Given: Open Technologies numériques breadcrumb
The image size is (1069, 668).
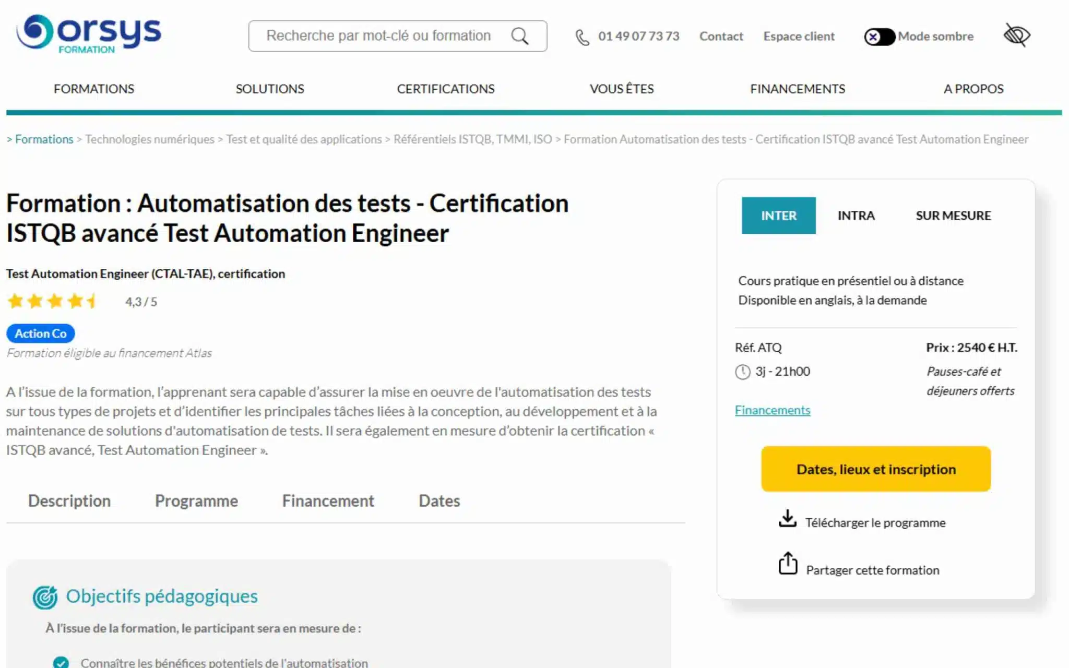Looking at the screenshot, I should coord(149,139).
